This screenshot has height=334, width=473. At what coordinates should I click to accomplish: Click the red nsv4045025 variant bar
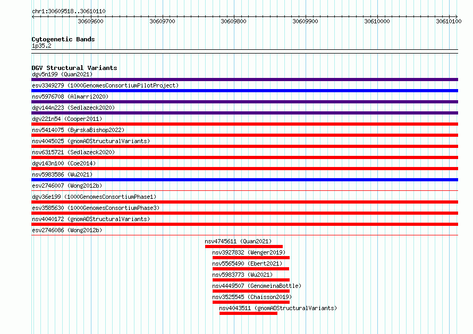[244, 146]
